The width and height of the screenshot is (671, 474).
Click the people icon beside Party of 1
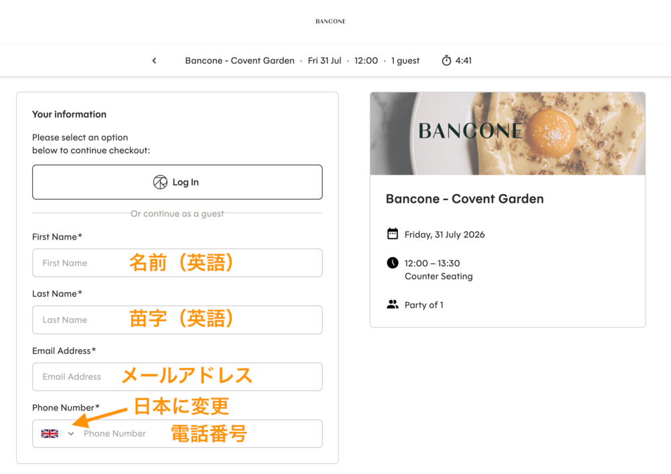click(x=393, y=304)
